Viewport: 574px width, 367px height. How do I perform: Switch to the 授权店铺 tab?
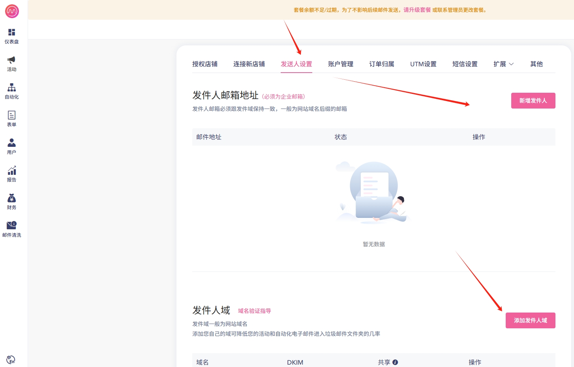point(204,64)
